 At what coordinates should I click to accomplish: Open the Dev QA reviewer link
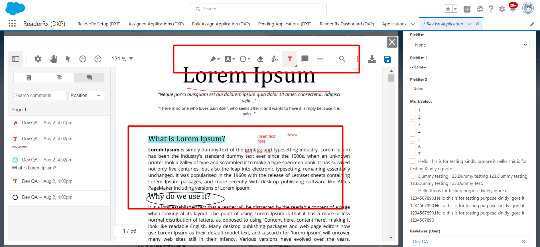coord(420,241)
